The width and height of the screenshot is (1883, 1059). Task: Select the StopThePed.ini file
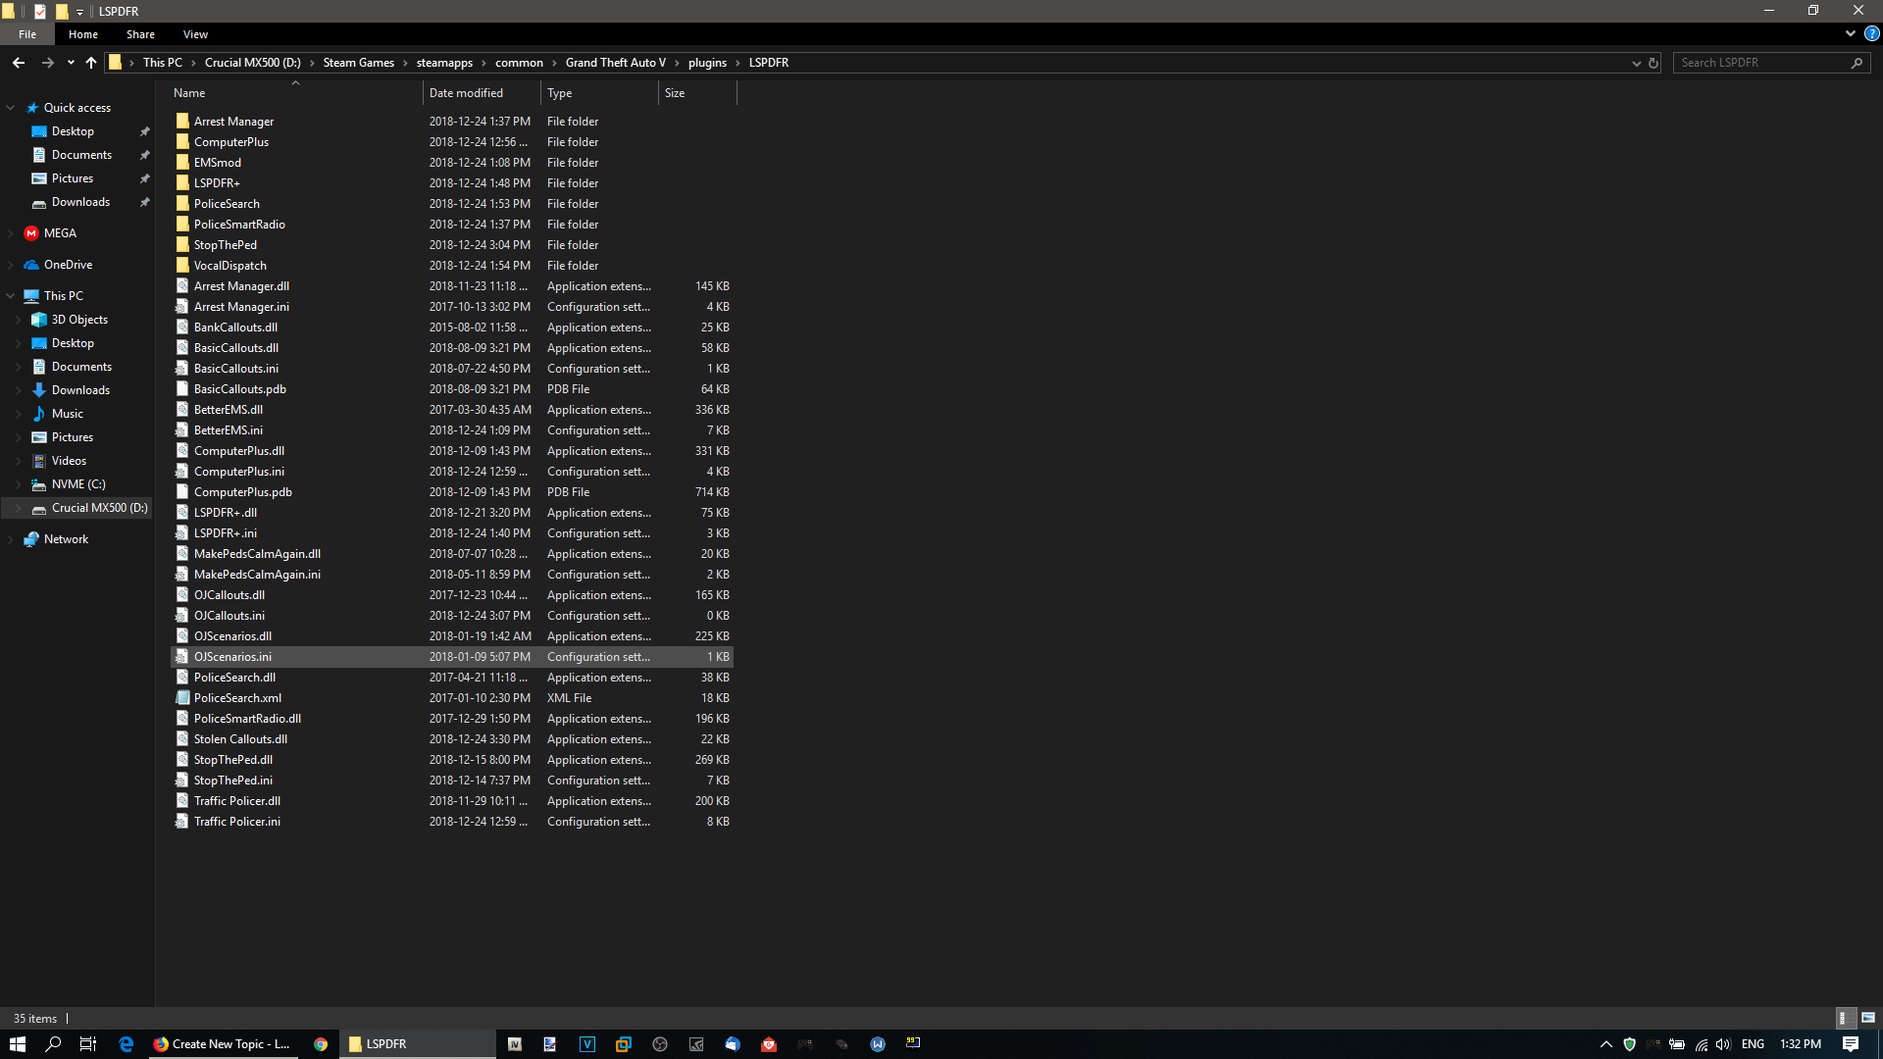[232, 781]
